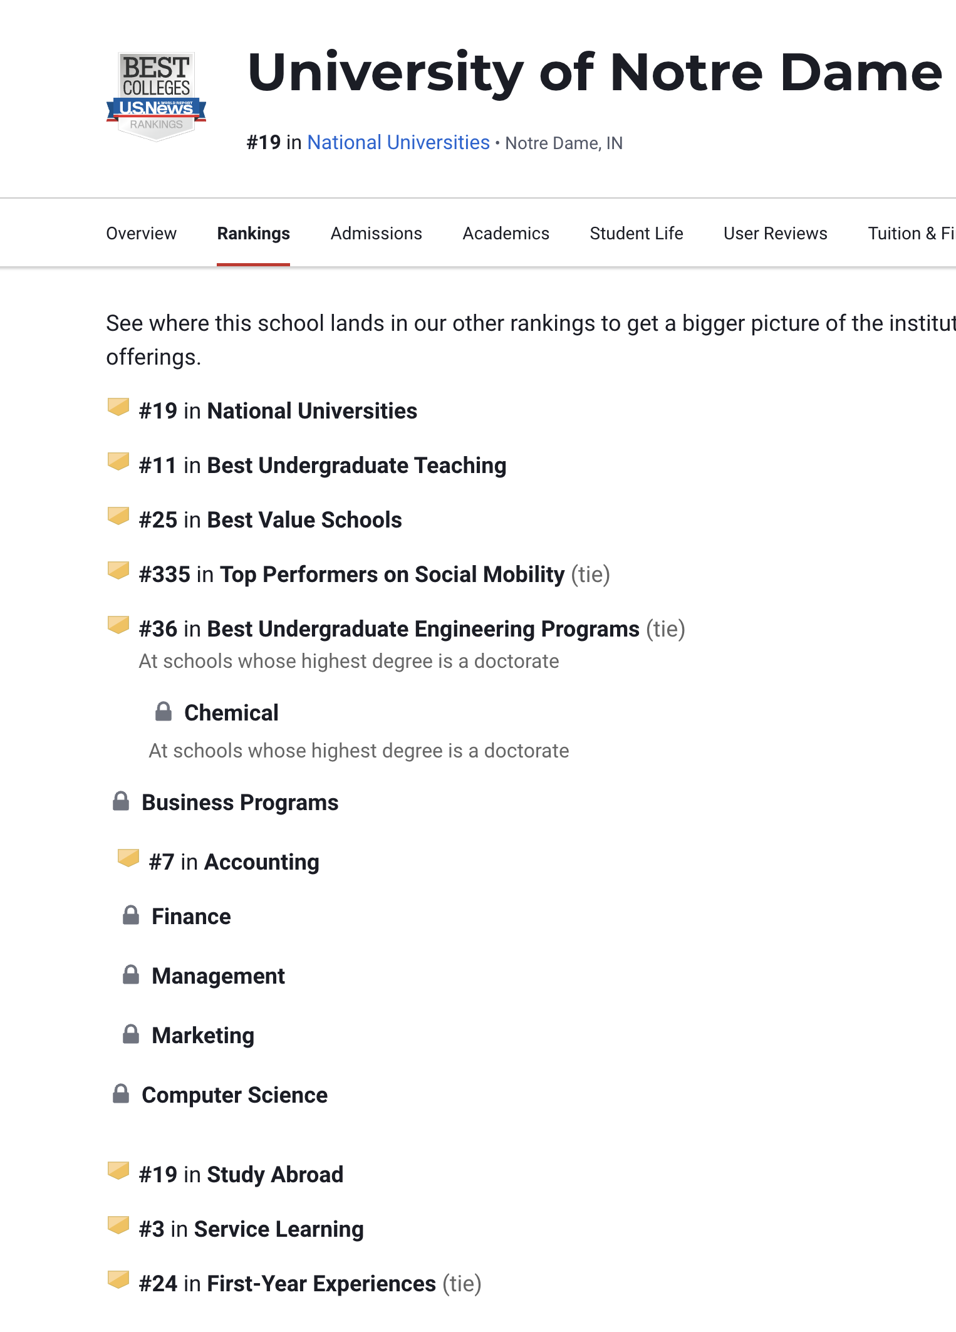The width and height of the screenshot is (956, 1332).
Task: Click the lock icon beside Business Programs
Action: 121,801
